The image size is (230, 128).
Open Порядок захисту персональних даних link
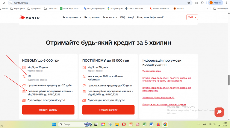164,104
